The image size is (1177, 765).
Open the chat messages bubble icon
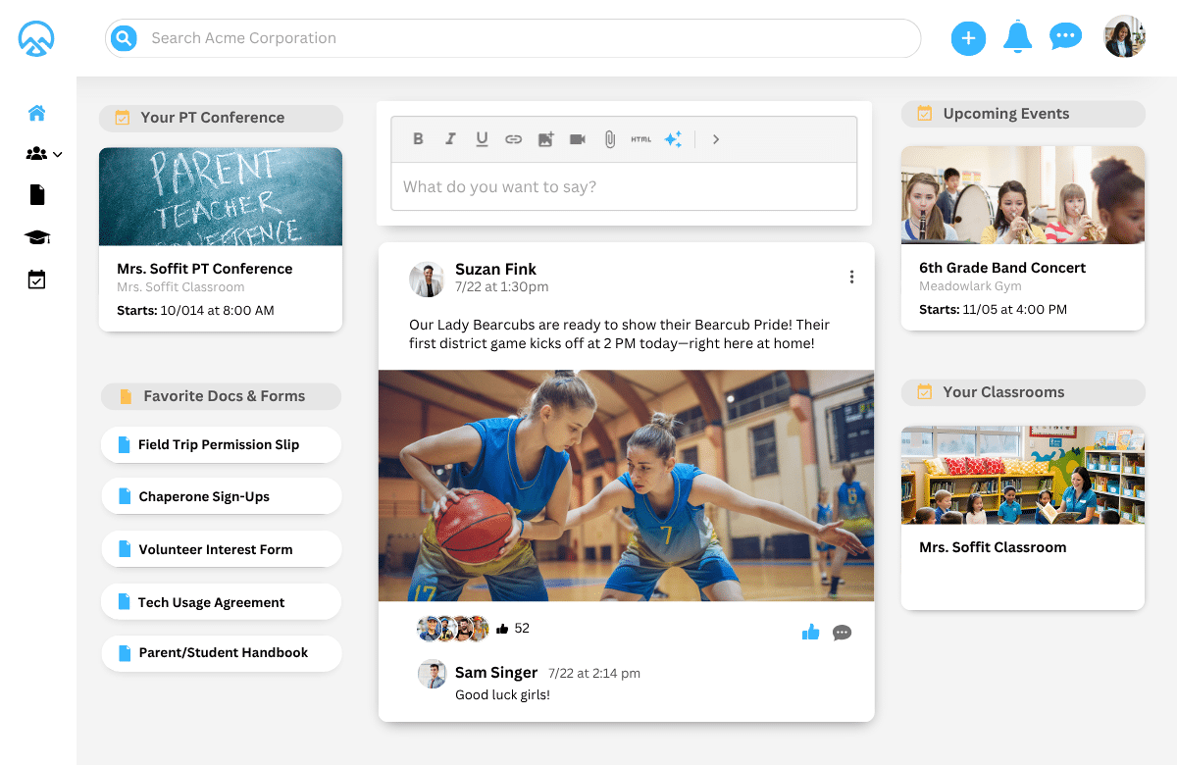[1065, 38]
